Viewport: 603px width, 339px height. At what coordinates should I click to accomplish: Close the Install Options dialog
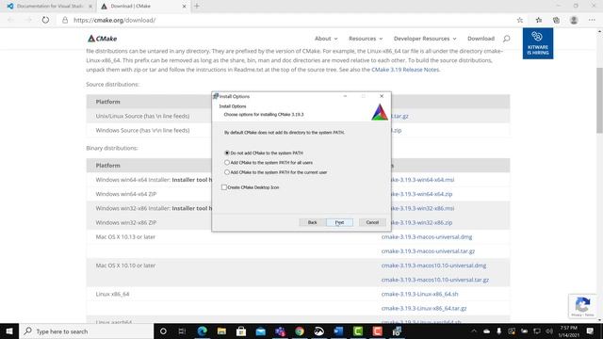pyautogui.click(x=382, y=96)
